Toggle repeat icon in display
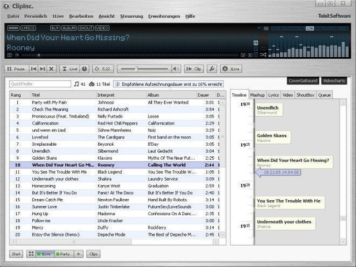 tap(263, 48)
